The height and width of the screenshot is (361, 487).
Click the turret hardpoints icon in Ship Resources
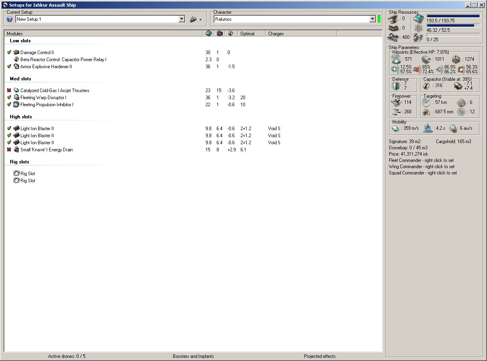point(393,18)
